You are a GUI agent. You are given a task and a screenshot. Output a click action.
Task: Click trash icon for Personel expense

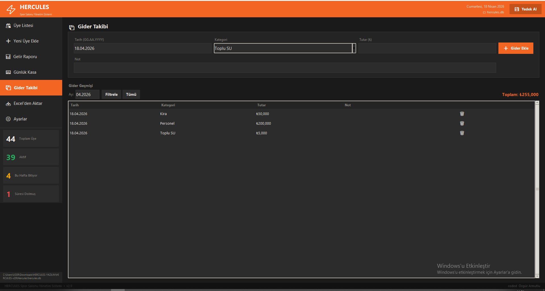pos(462,123)
